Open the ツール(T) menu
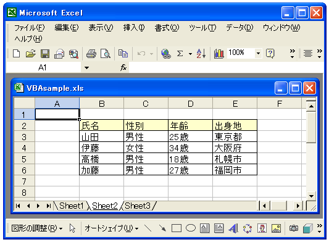This screenshot has height=242, width=329. pos(202,28)
